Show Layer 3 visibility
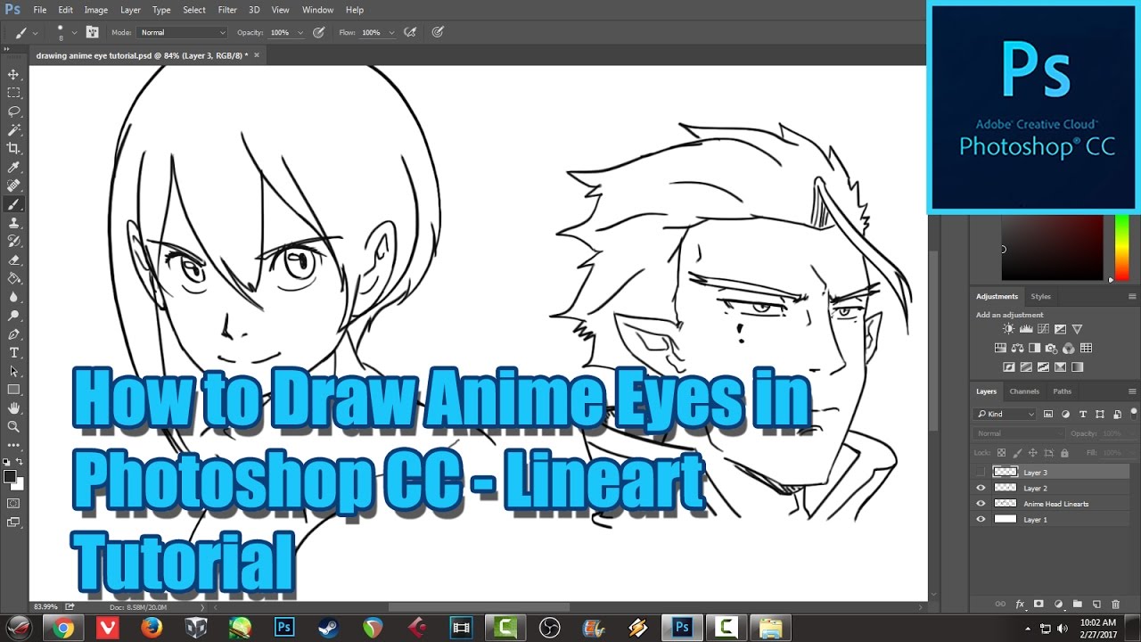Screen dimensions: 1141x642 pyautogui.click(x=981, y=472)
